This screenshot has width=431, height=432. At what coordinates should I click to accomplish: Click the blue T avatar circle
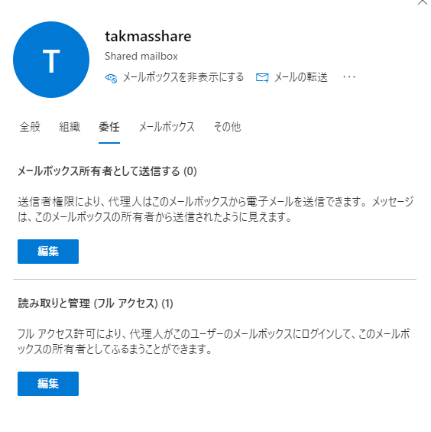[x=51, y=60]
